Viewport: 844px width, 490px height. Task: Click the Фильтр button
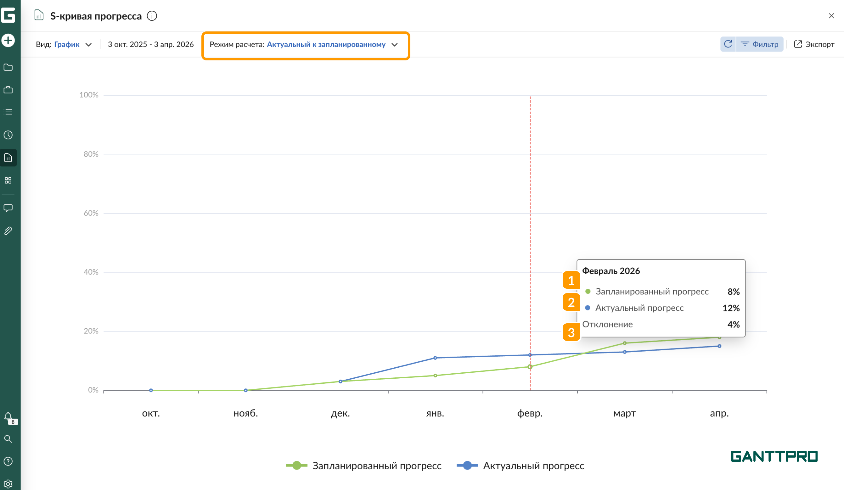(759, 44)
